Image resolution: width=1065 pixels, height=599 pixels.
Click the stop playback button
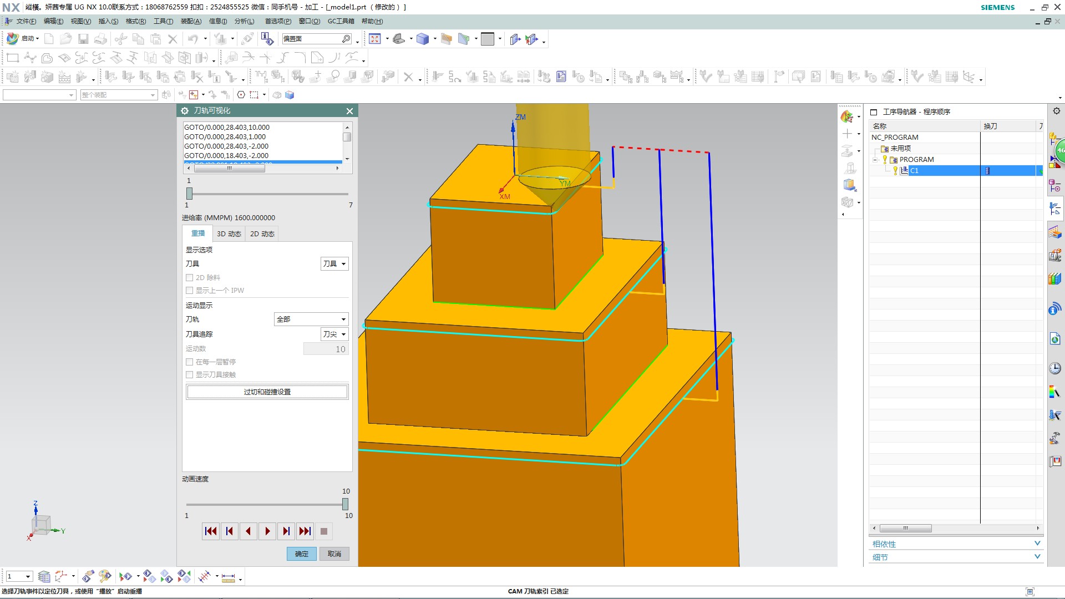click(x=324, y=531)
